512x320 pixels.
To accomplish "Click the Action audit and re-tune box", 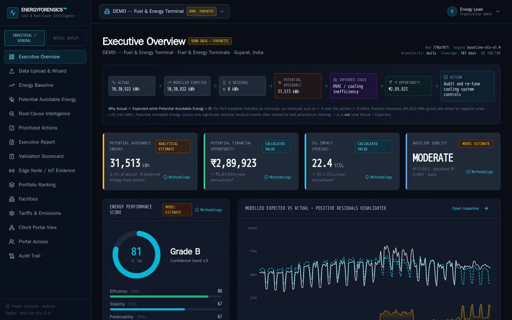I will 467,86.
